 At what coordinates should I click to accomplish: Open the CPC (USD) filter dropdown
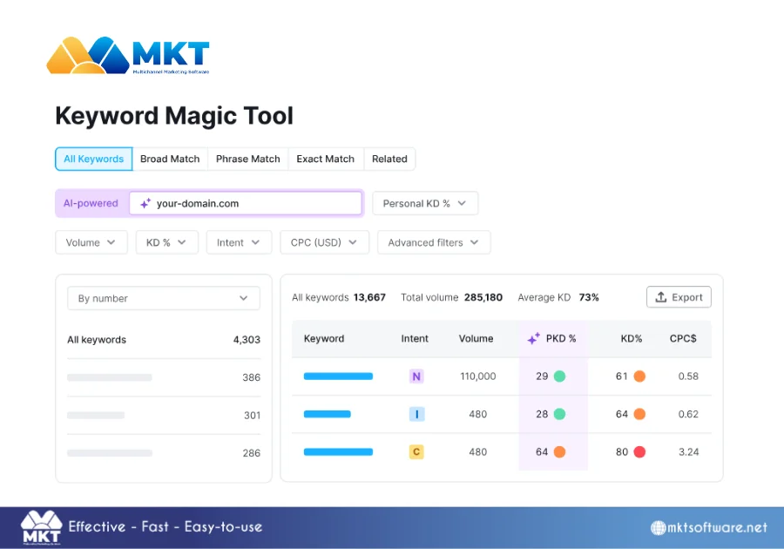point(325,242)
